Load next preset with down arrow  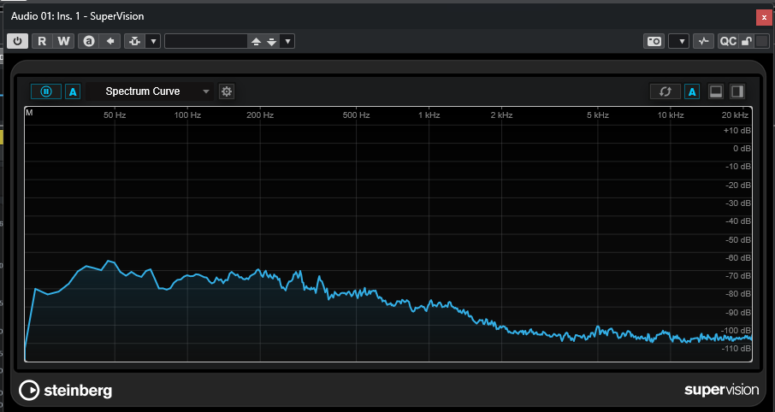pos(271,42)
